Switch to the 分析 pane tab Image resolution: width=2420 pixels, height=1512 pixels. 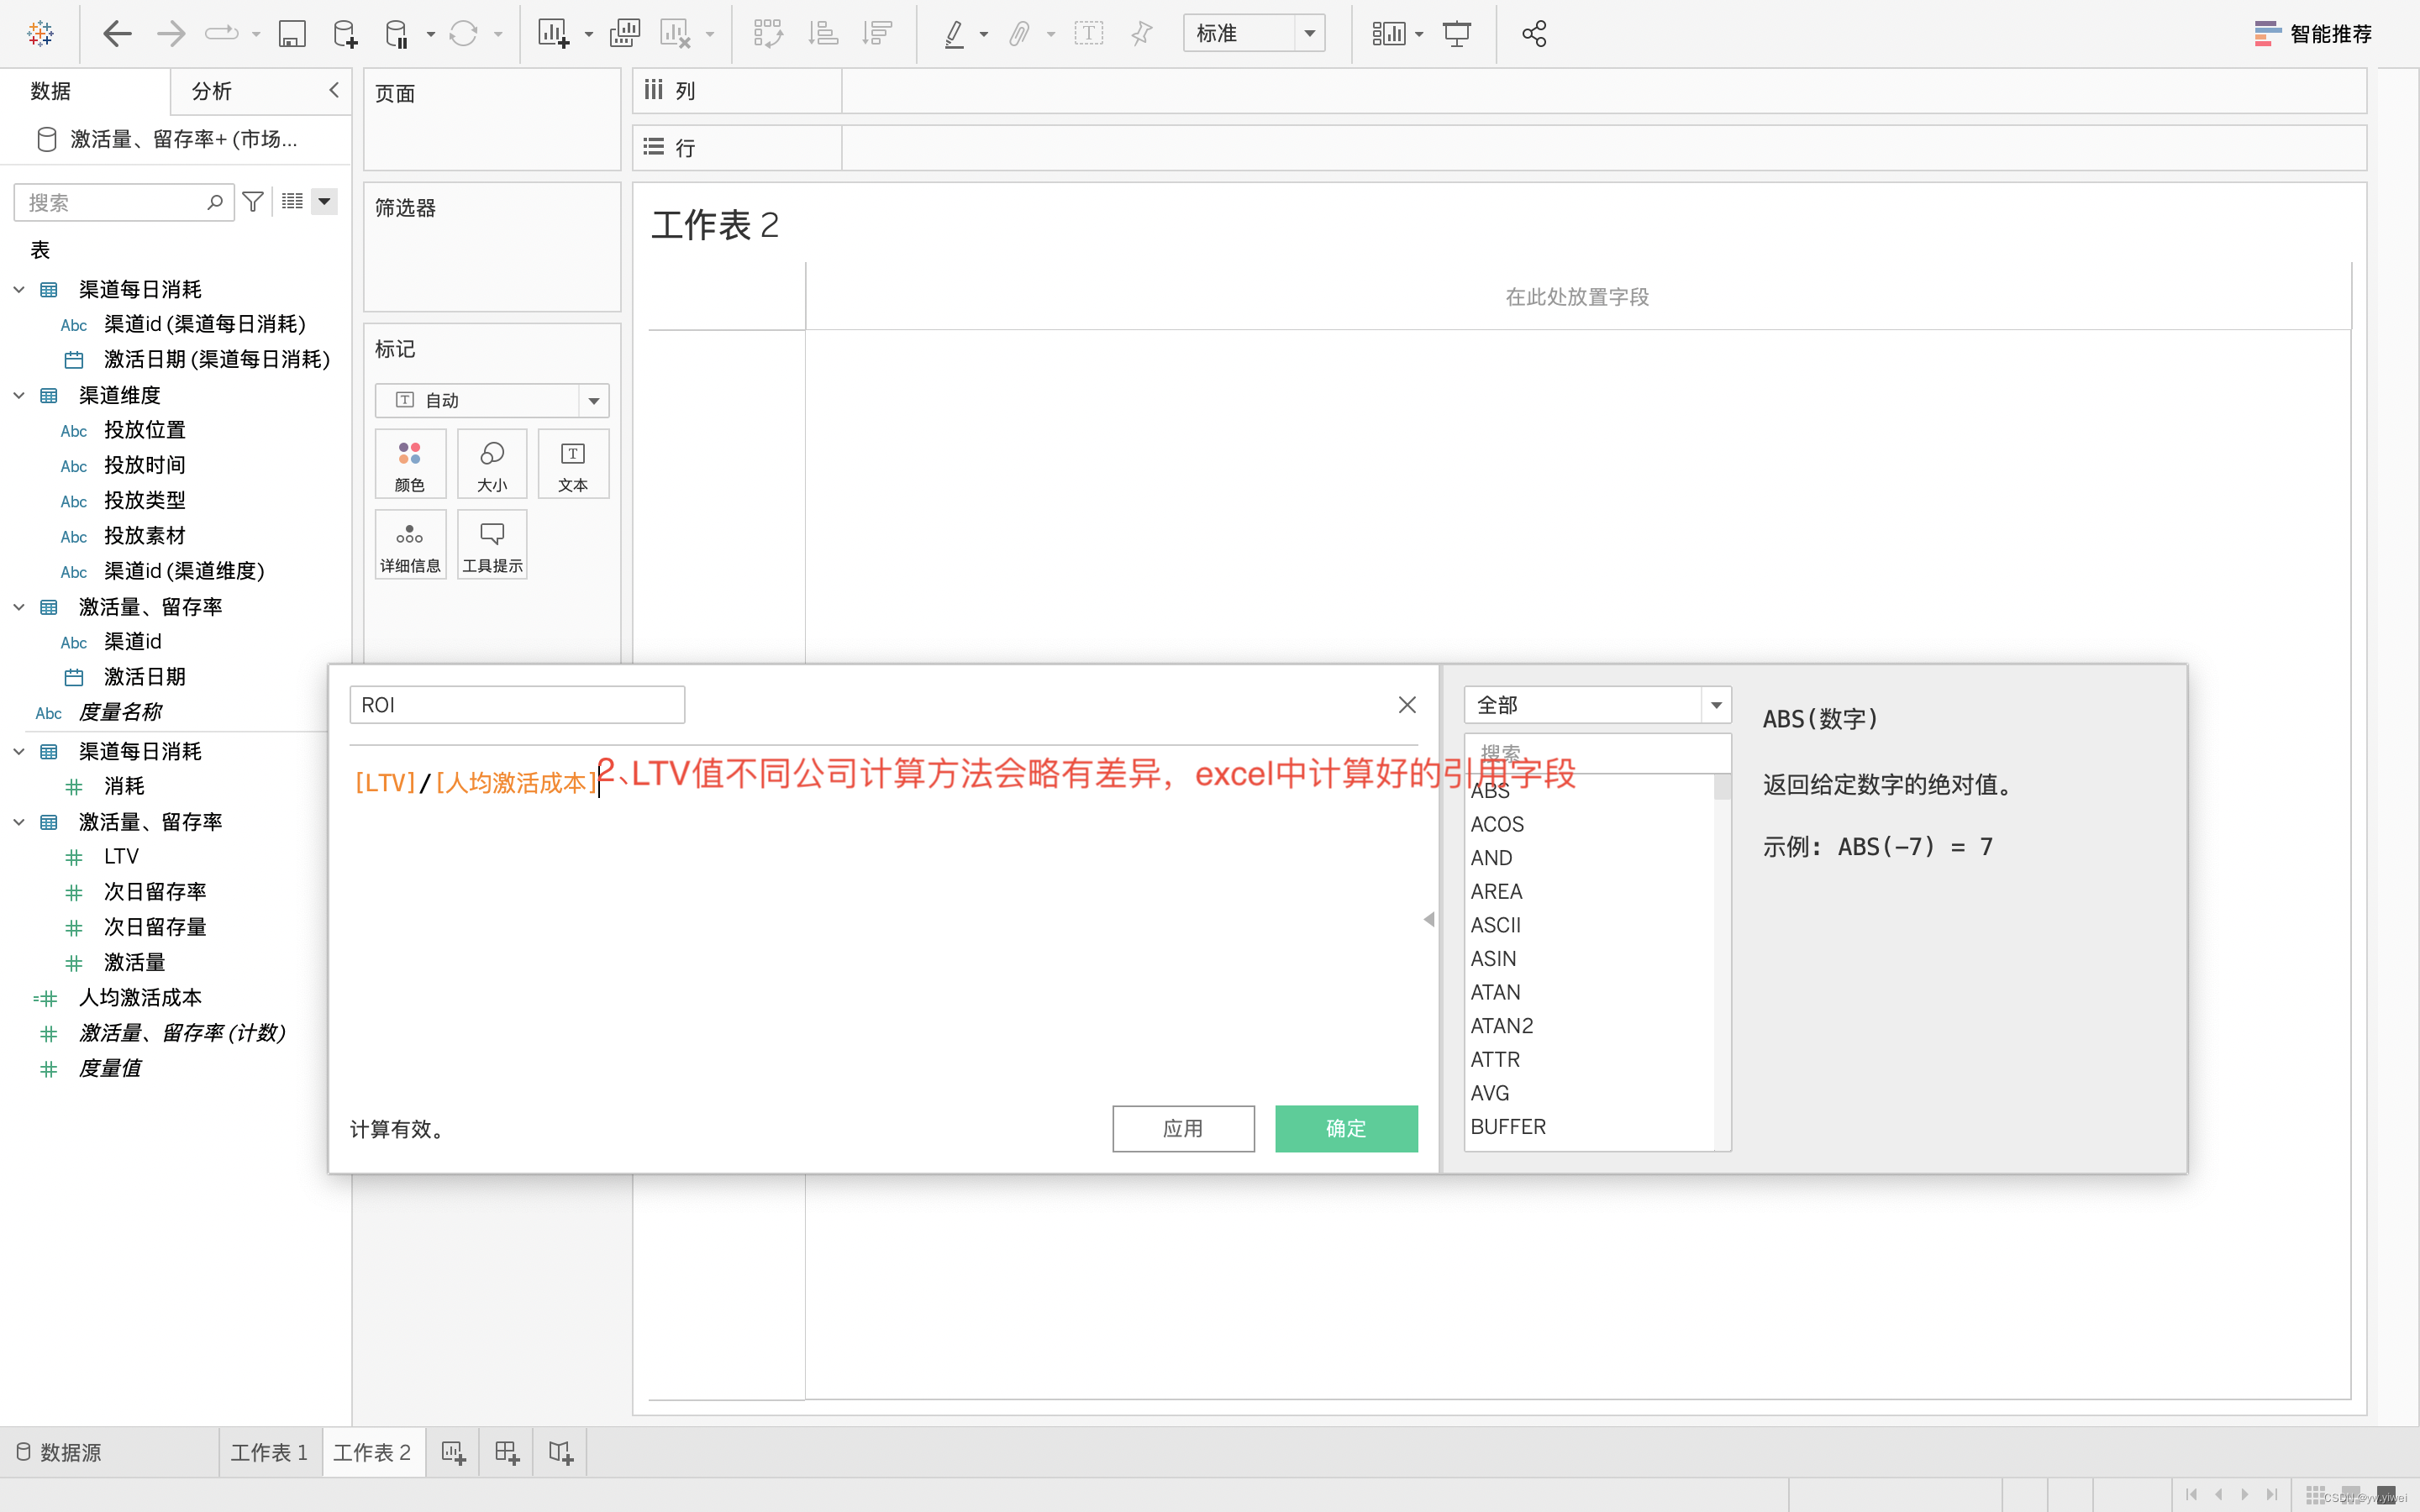click(x=212, y=91)
